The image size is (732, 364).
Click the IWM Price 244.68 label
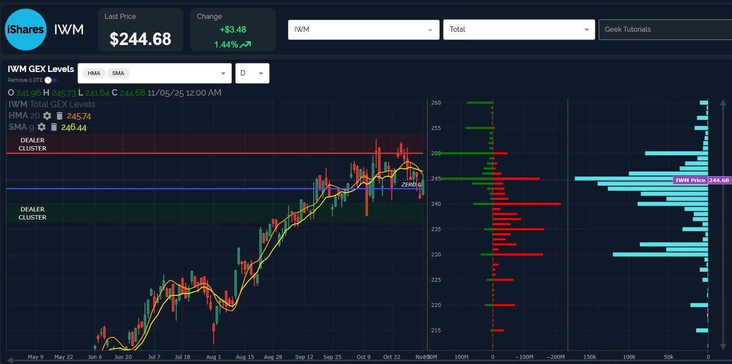[702, 180]
